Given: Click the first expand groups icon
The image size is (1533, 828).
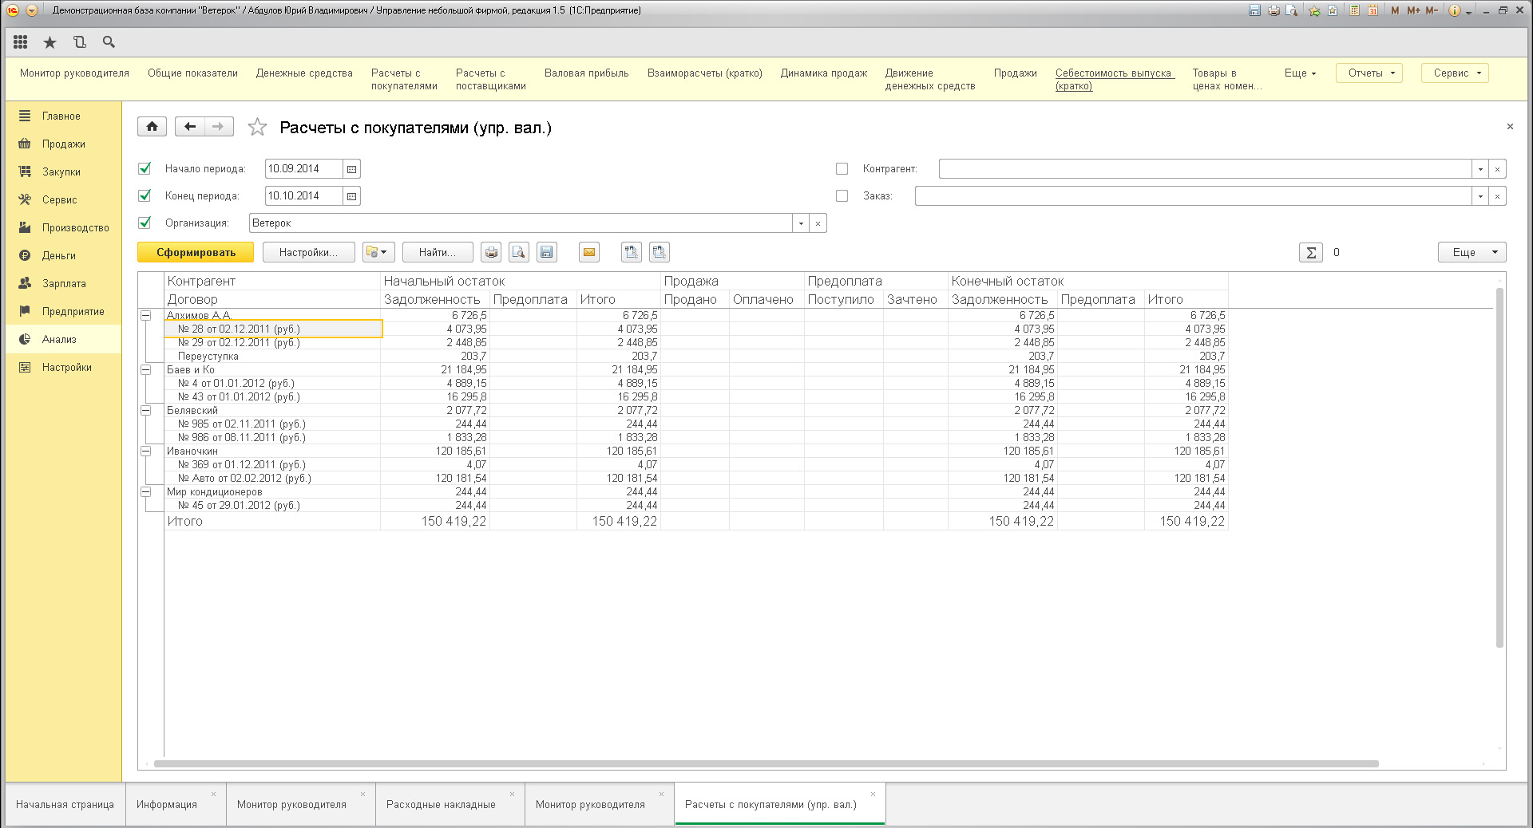Looking at the screenshot, I should coord(632,252).
